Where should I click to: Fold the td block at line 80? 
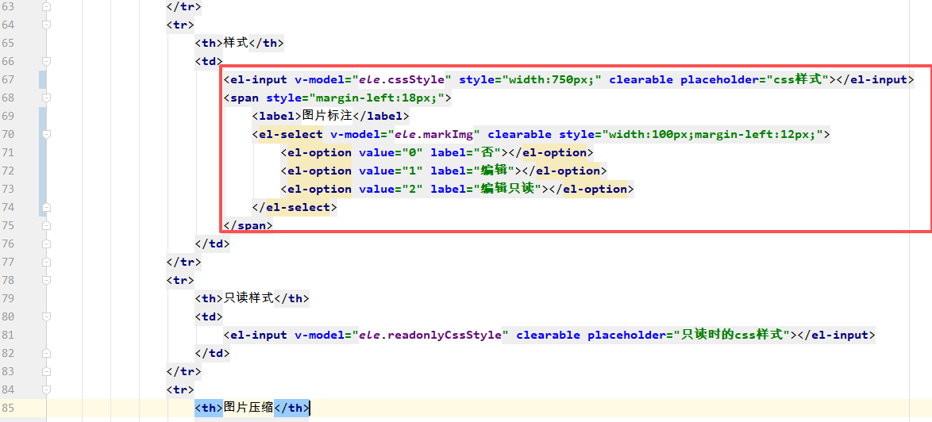[45, 316]
